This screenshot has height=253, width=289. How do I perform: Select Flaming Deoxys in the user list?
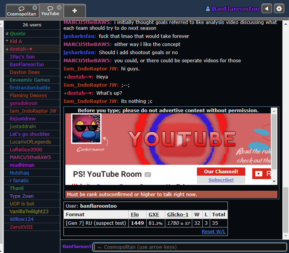(32, 96)
